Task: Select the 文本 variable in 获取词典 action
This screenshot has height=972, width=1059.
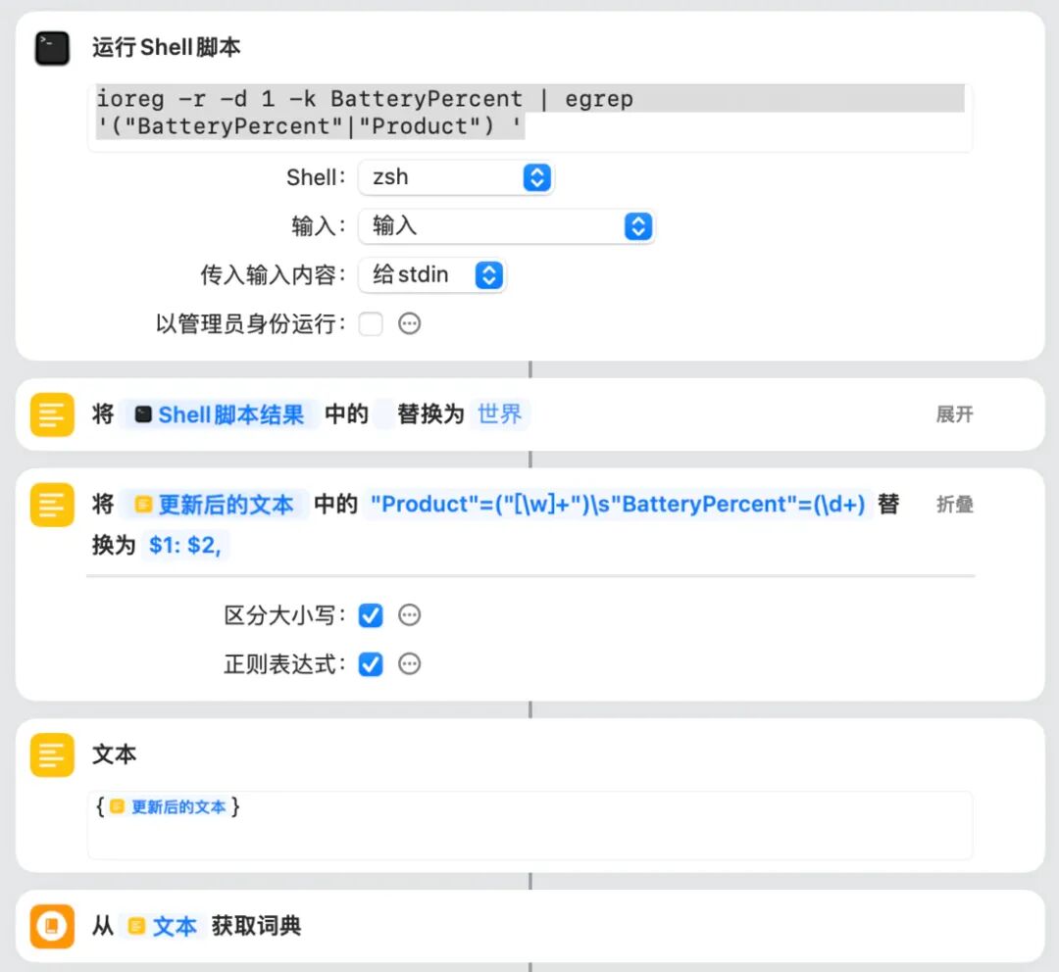Action: click(x=163, y=926)
